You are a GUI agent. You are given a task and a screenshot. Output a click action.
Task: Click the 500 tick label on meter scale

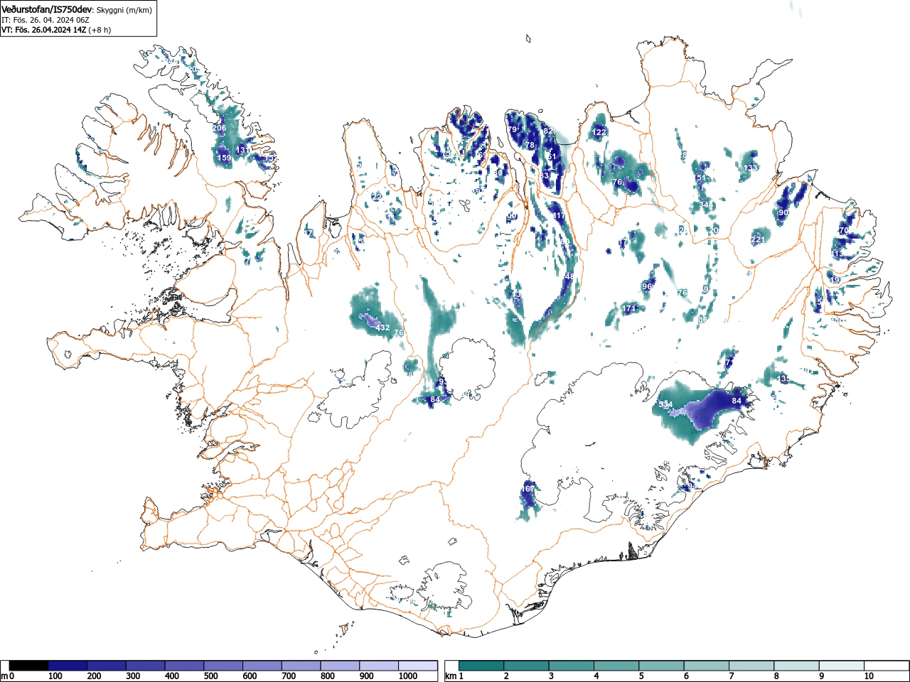tap(210, 676)
